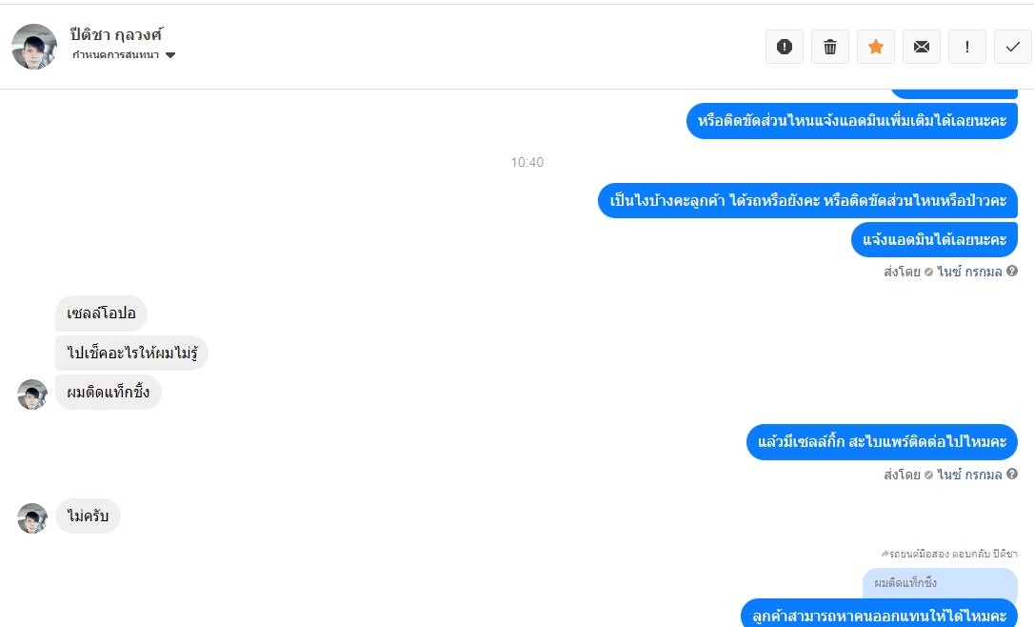
Task: Select the message bubble เซลล์โอปอ
Action: tap(101, 313)
